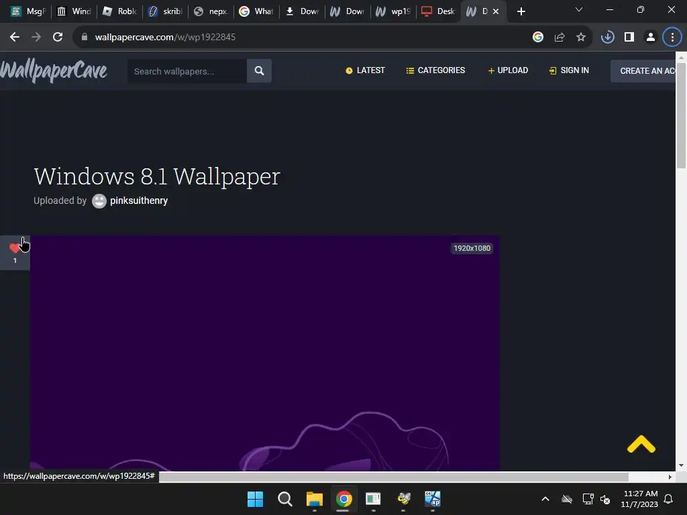Click the horizontal scrollbar thumb

tap(393, 477)
